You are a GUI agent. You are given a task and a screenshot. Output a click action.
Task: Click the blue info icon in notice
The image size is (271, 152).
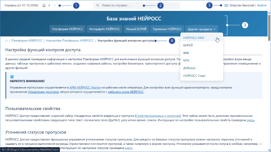click(x=12, y=77)
